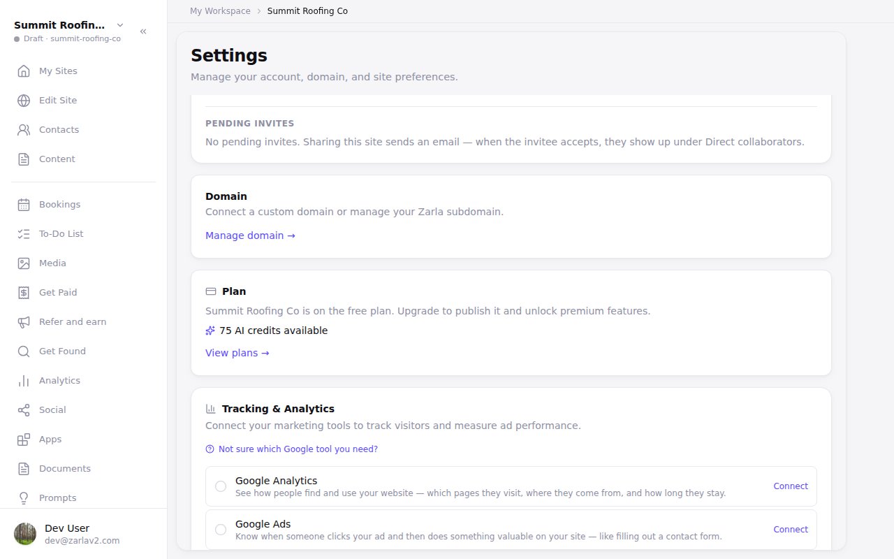Collapse the sidebar with the double-chevron icon
The image size is (894, 559).
(143, 31)
